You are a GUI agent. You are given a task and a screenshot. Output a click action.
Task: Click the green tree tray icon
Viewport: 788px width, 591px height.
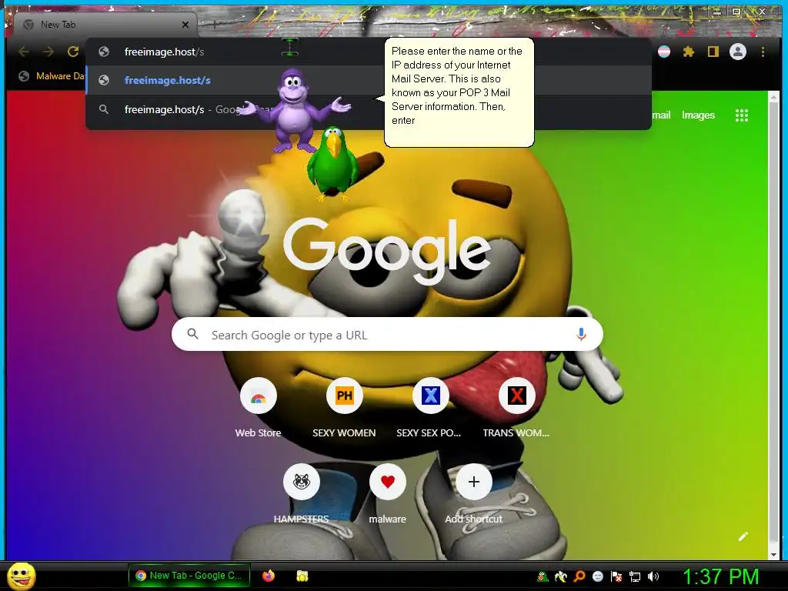tap(543, 576)
